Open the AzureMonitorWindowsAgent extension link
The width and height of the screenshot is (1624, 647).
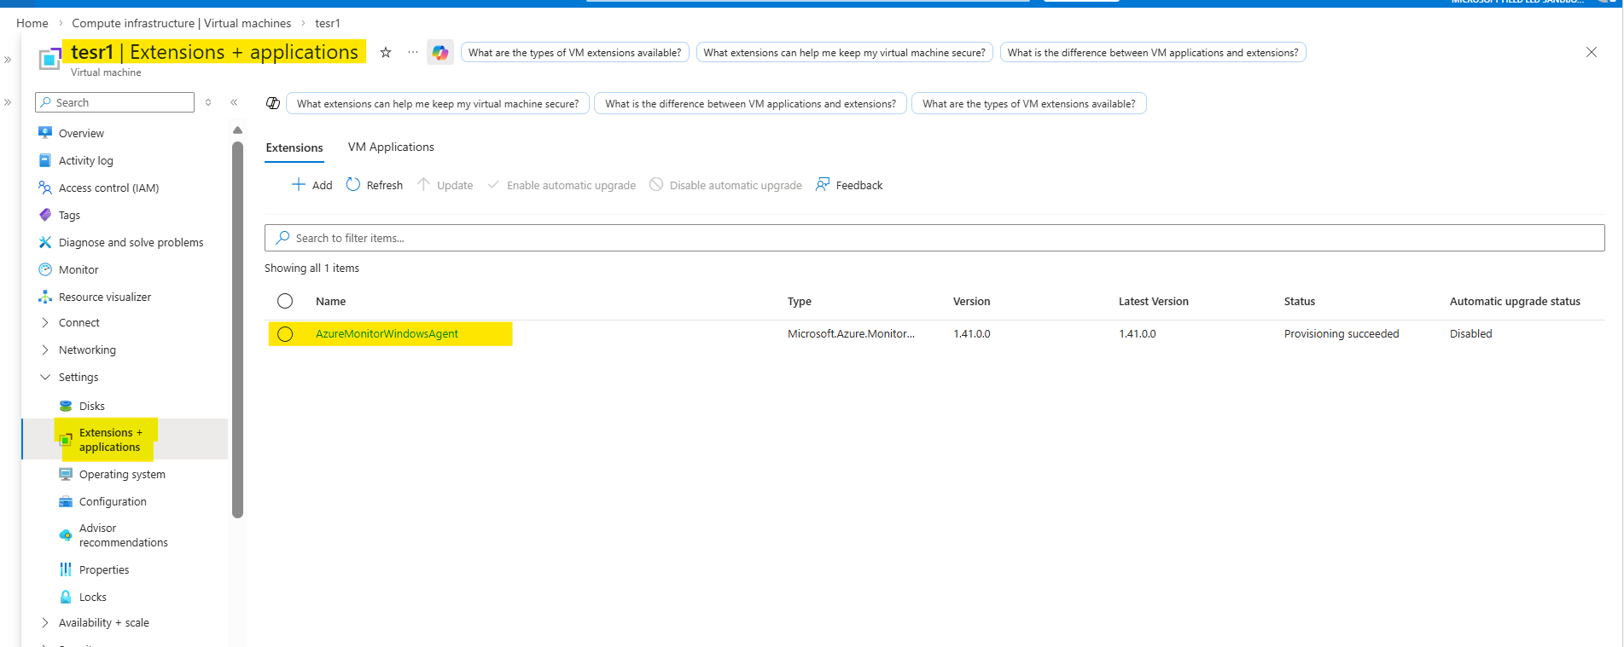coord(387,333)
